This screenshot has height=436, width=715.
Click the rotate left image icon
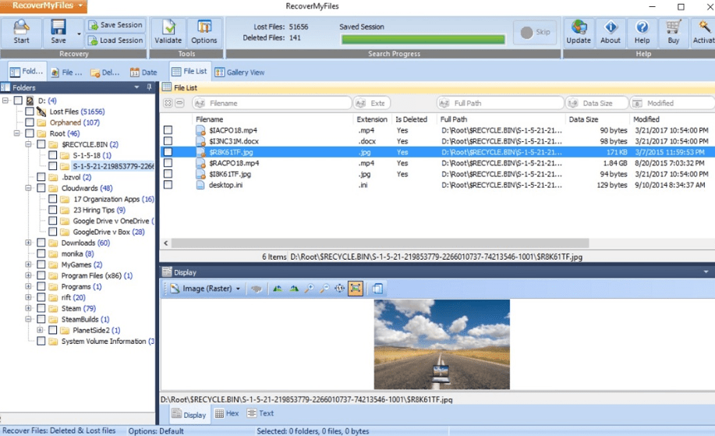pos(278,289)
